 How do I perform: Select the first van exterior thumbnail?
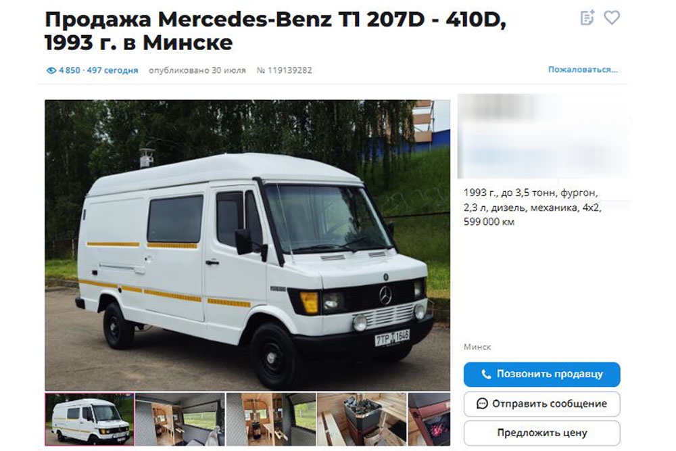pos(90,419)
